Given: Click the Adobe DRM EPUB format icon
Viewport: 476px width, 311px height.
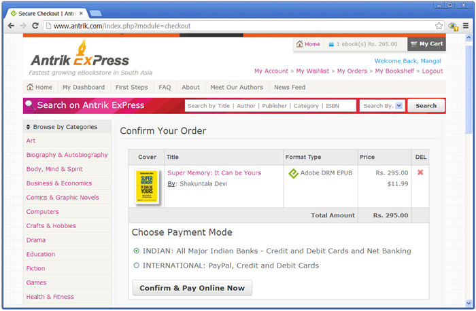Looking at the screenshot, I should click(x=293, y=173).
